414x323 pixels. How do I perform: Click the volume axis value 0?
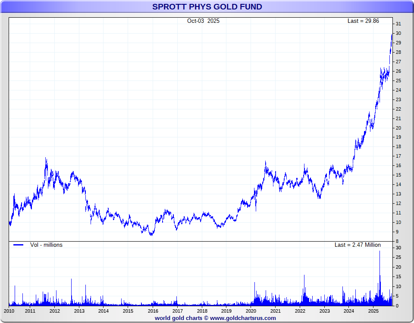[x=397, y=306]
